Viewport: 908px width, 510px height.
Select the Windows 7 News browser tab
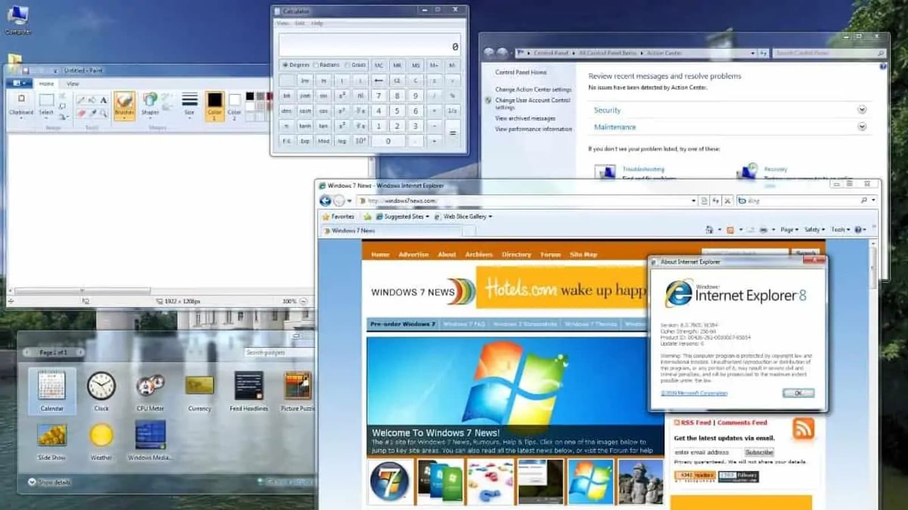click(x=393, y=231)
